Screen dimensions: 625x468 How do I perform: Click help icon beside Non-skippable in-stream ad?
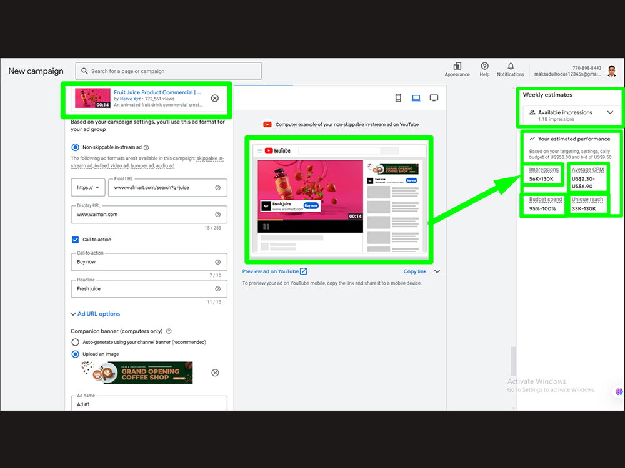146,147
